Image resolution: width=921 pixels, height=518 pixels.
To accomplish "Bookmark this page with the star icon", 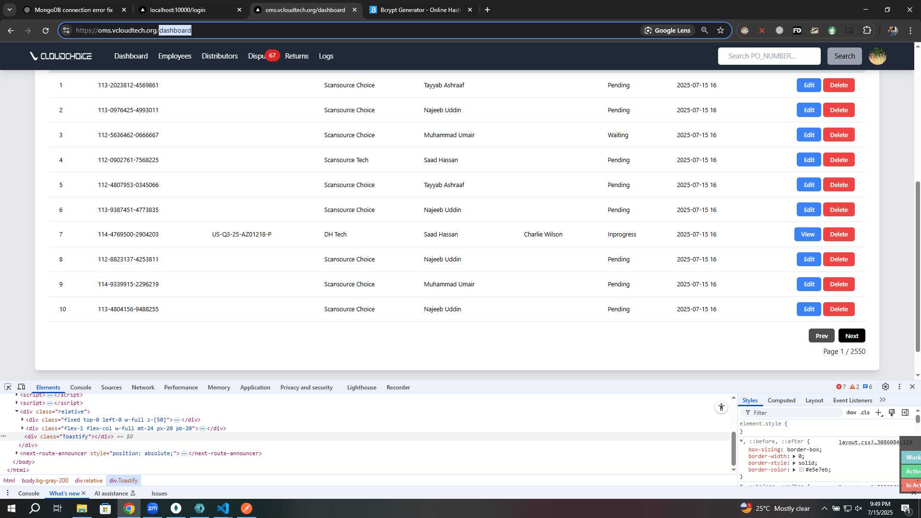I will (x=720, y=30).
